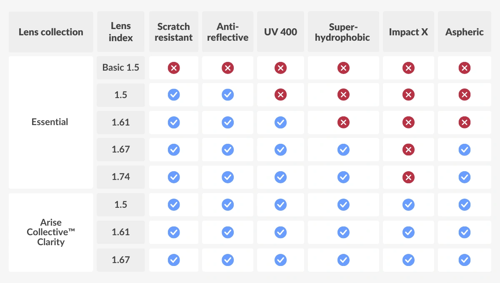Click the Essential collection label cell
Viewport: 500px width, 283px height.
point(50,122)
